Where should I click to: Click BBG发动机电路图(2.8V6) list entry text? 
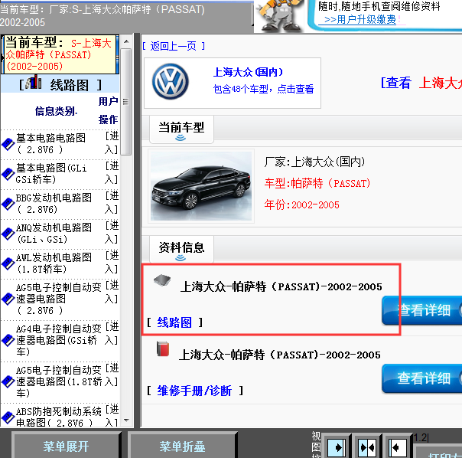point(54,203)
